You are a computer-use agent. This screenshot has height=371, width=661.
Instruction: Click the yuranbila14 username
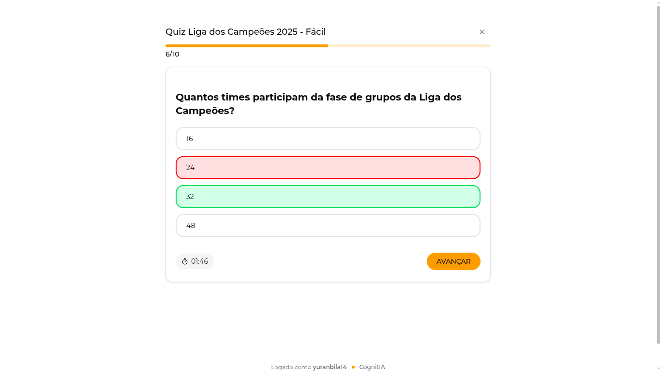[330, 367]
